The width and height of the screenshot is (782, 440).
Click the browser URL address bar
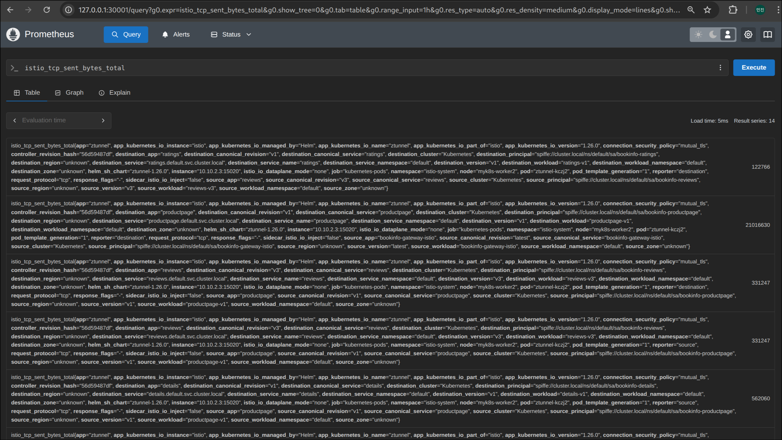point(379,10)
